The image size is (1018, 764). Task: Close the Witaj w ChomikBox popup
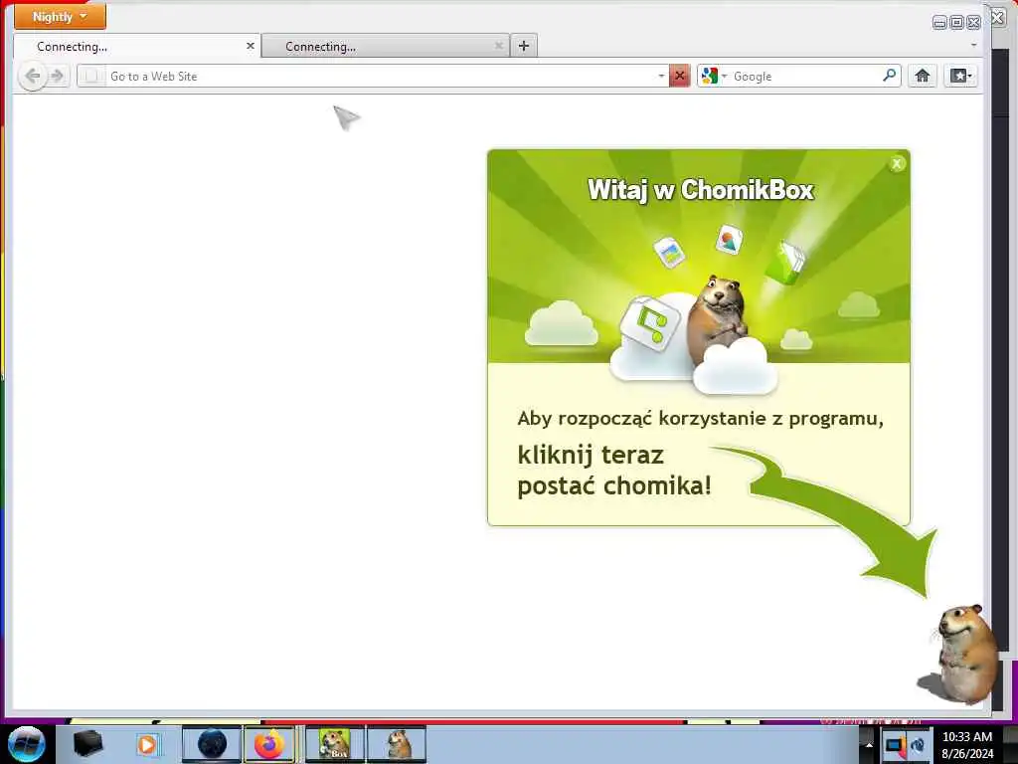coord(897,164)
